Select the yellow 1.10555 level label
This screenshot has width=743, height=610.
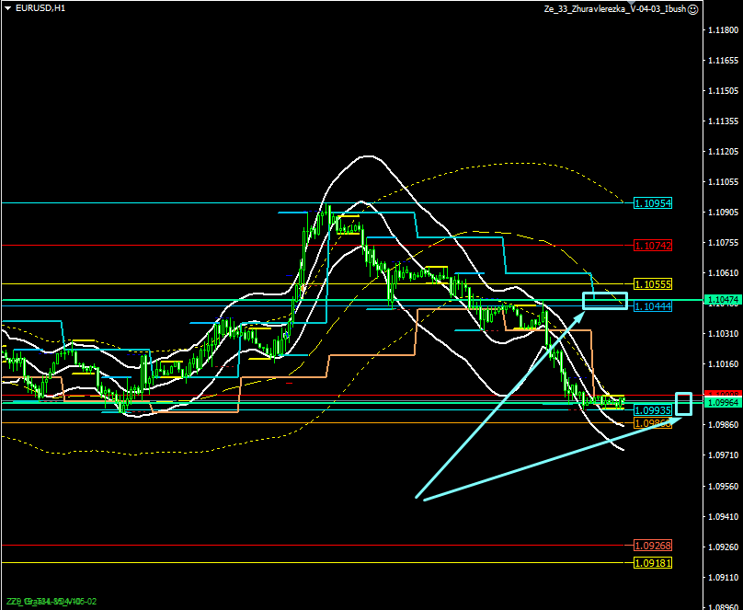[653, 284]
